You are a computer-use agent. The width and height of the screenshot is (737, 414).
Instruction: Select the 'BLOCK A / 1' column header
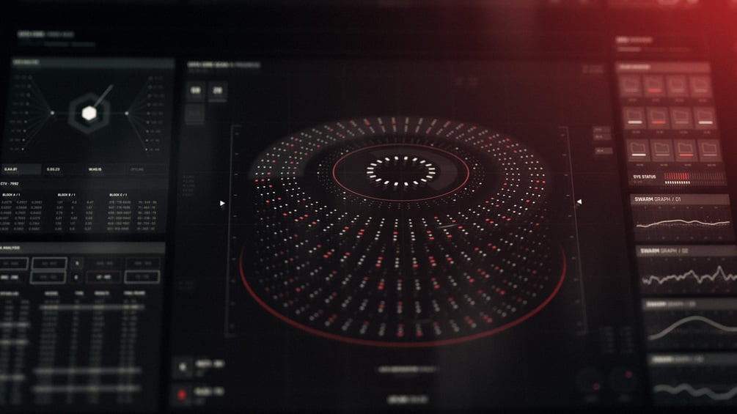[11, 195]
